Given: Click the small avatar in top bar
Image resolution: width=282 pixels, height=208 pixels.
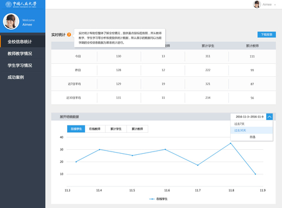Looking at the screenshot, I should click(x=257, y=5).
